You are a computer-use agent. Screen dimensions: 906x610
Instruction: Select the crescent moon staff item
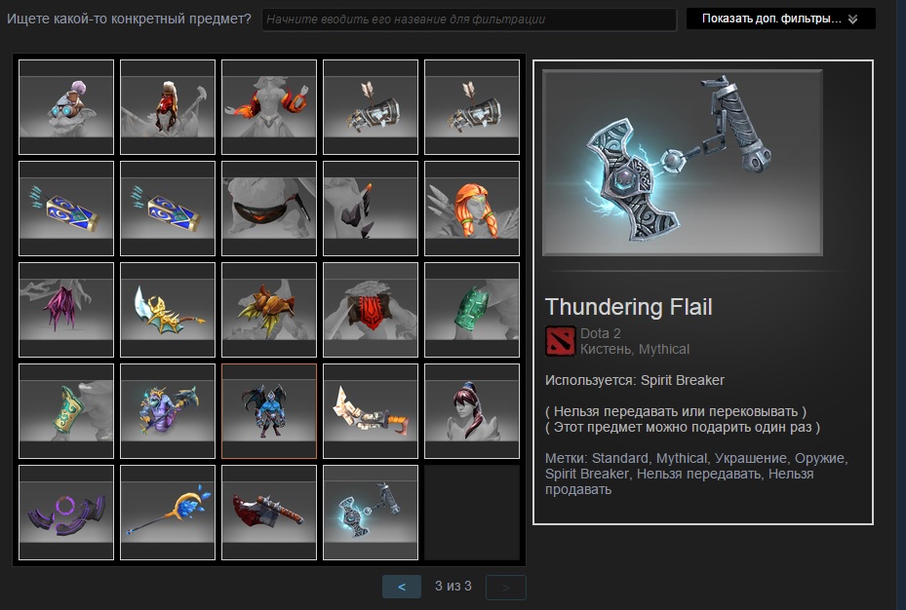pyautogui.click(x=168, y=513)
